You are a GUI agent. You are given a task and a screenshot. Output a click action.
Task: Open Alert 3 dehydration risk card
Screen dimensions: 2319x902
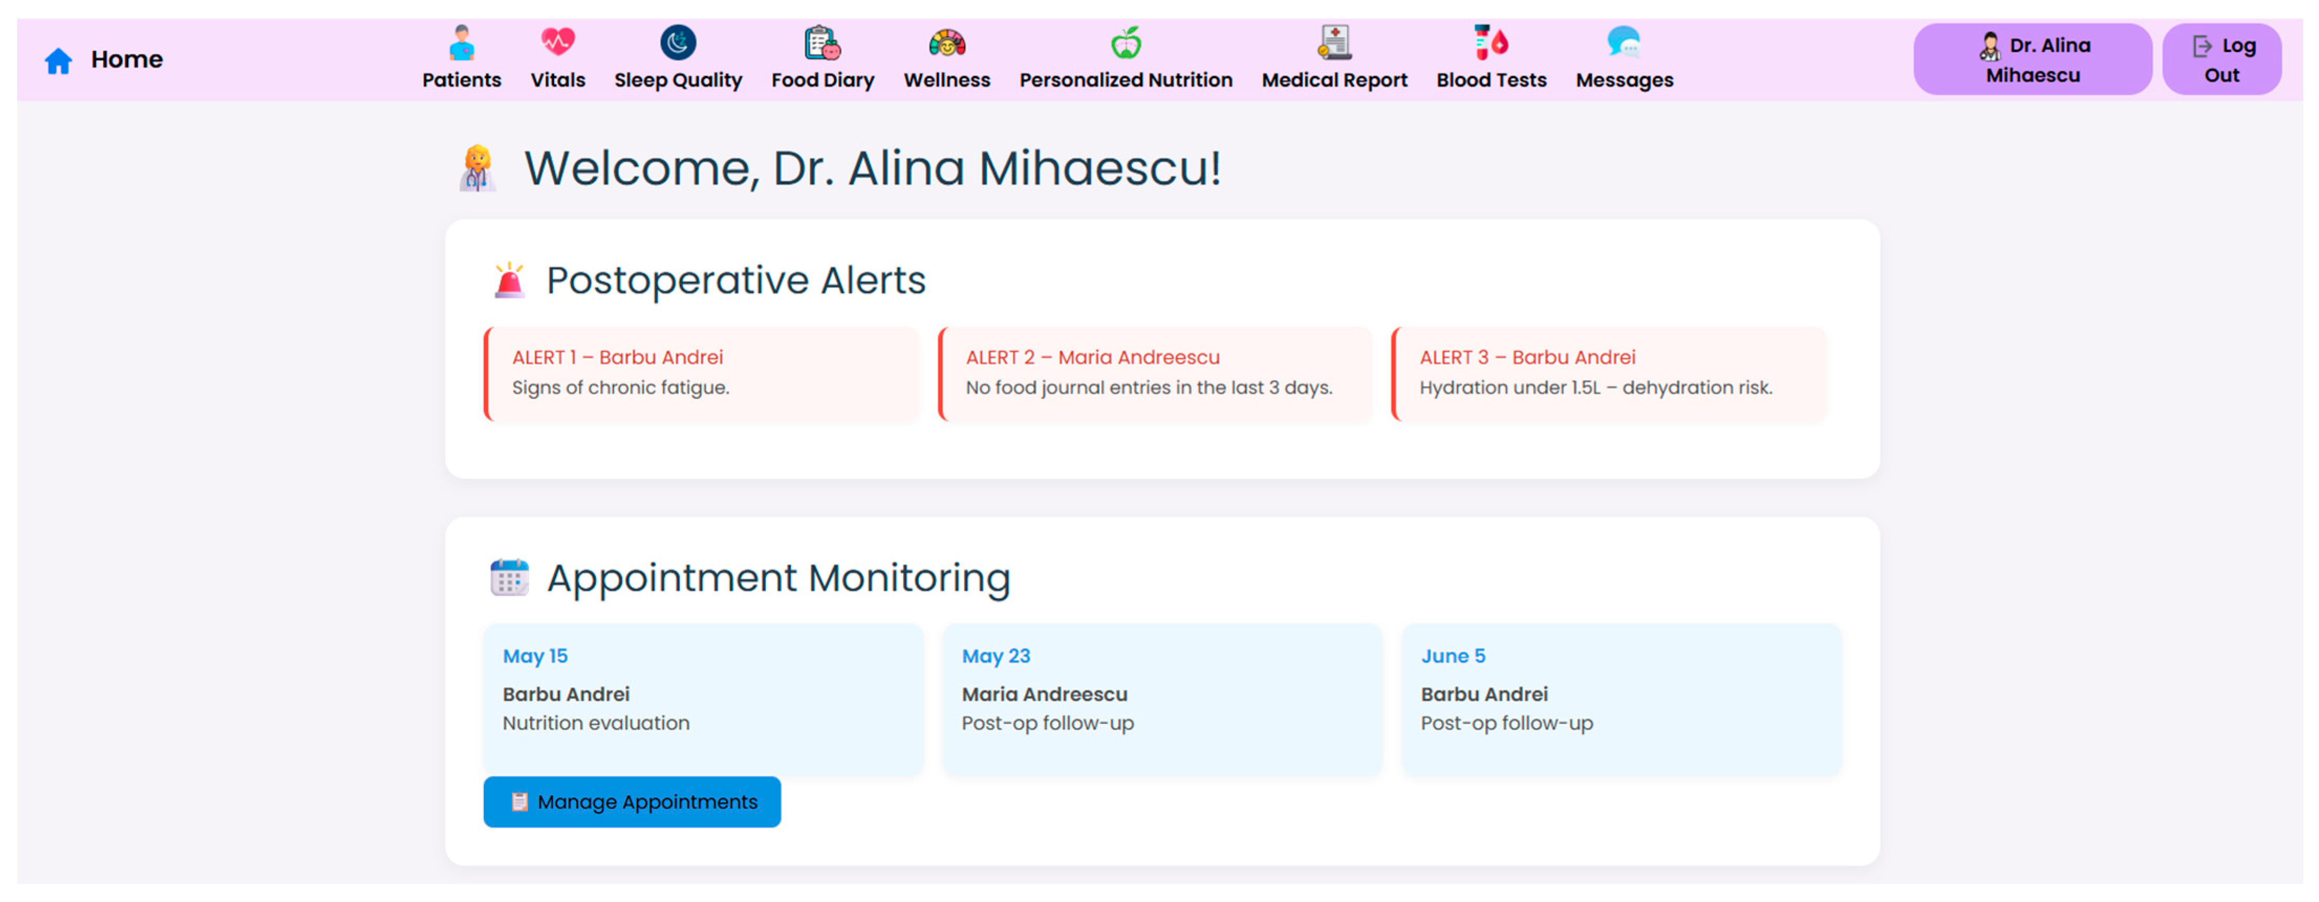tap(1609, 373)
